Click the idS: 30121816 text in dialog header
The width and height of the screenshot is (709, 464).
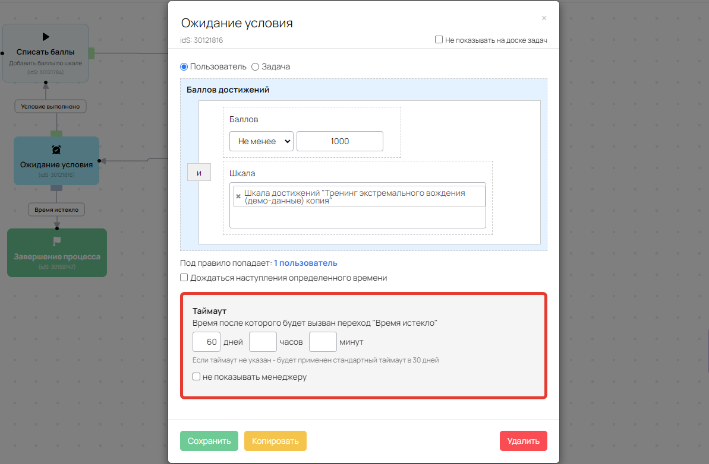[201, 40]
